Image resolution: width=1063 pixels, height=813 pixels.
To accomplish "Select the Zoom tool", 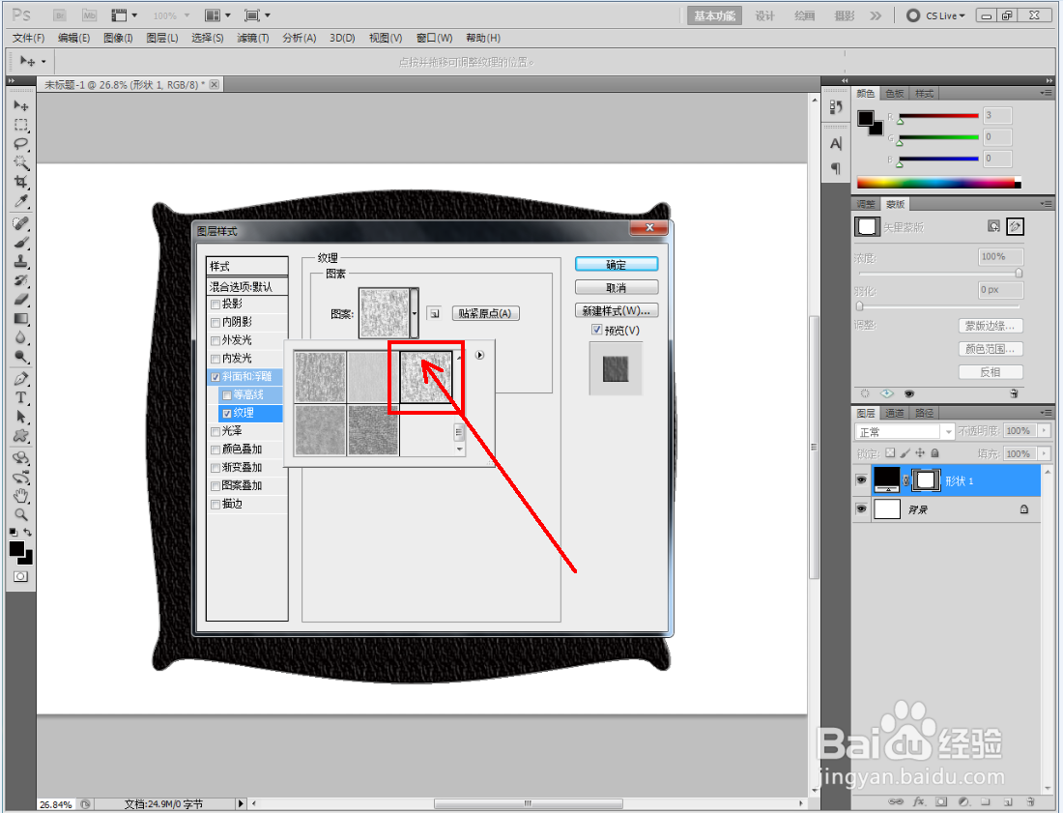I will tap(21, 514).
